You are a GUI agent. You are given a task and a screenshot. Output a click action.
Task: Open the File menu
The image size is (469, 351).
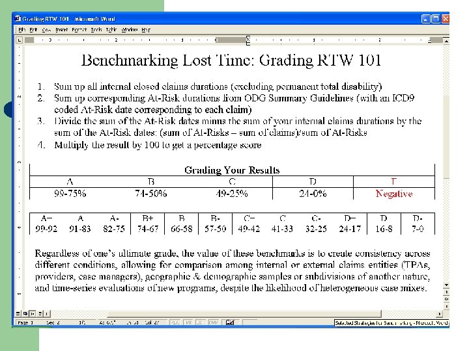click(x=22, y=29)
